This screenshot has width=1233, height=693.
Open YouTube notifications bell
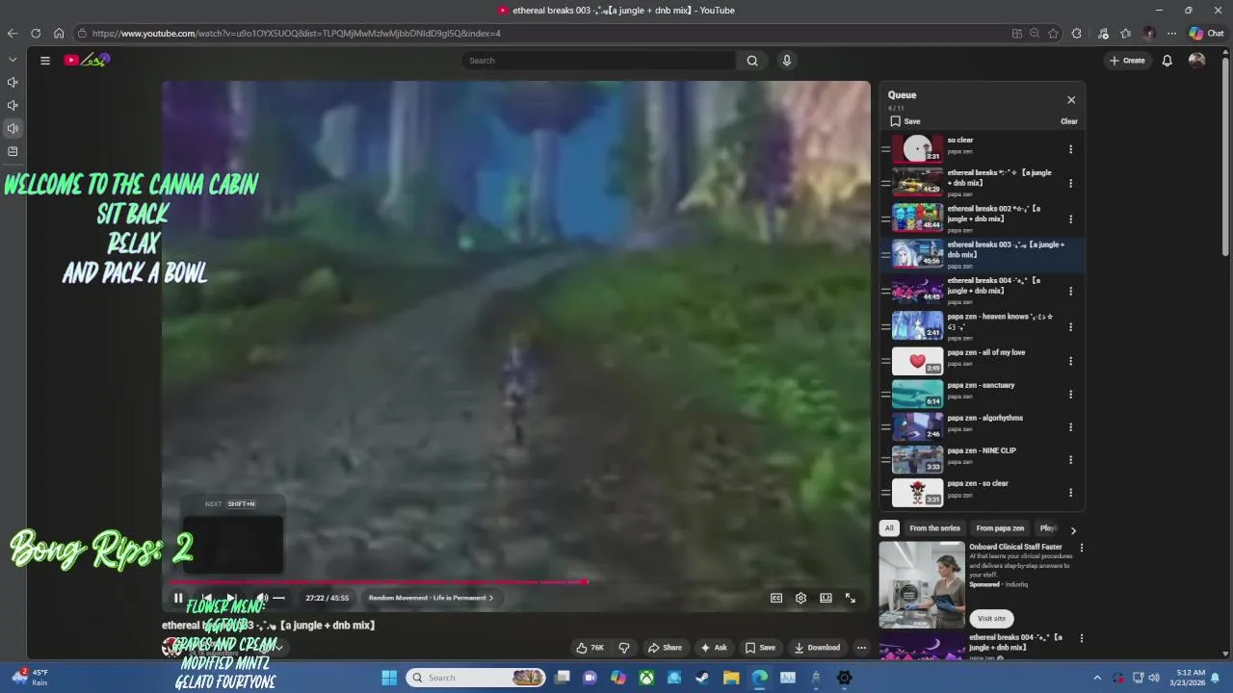click(x=1167, y=61)
